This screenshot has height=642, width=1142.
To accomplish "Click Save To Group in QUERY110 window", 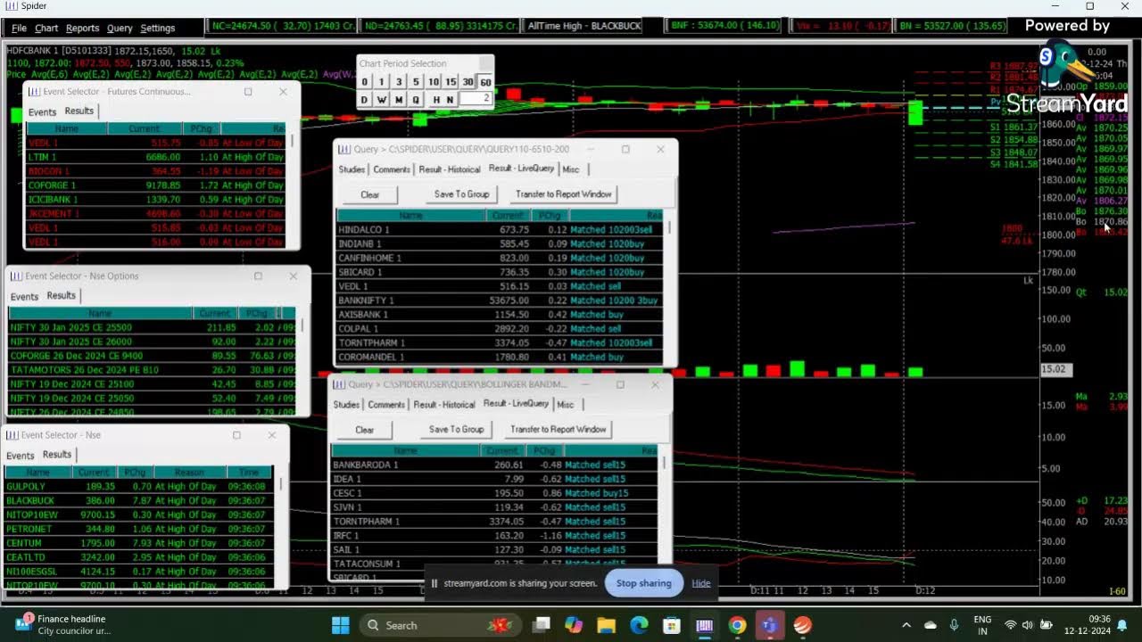I will click(x=461, y=194).
